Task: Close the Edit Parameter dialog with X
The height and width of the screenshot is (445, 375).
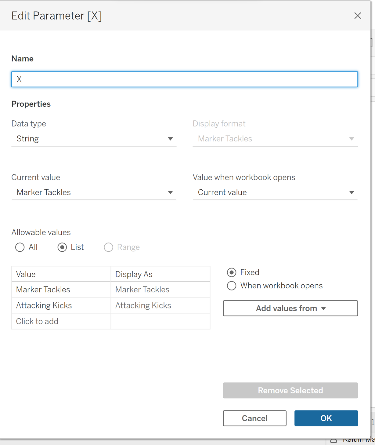Action: click(x=358, y=16)
